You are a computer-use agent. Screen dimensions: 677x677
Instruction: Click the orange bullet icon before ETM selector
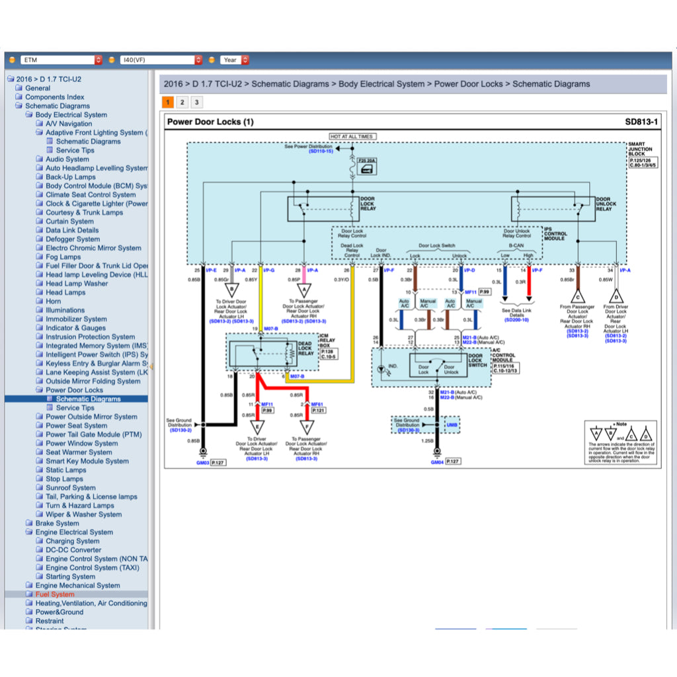click(12, 60)
